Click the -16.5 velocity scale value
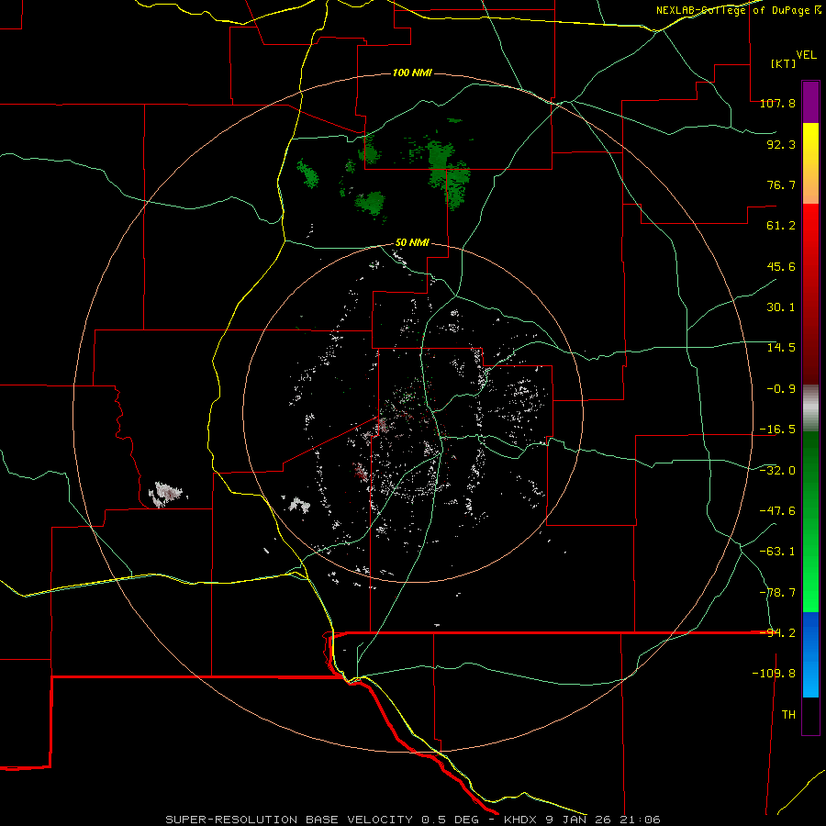Image resolution: width=826 pixels, height=826 pixels. point(777,430)
